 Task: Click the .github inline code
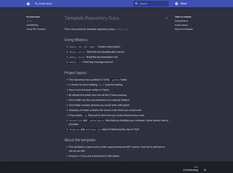pos(115,80)
